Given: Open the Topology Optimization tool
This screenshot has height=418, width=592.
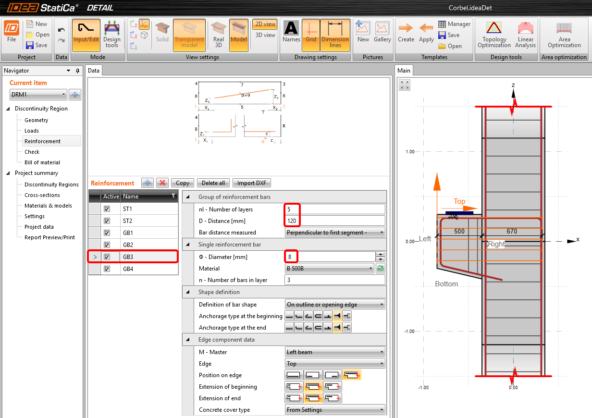Looking at the screenshot, I should 493,35.
